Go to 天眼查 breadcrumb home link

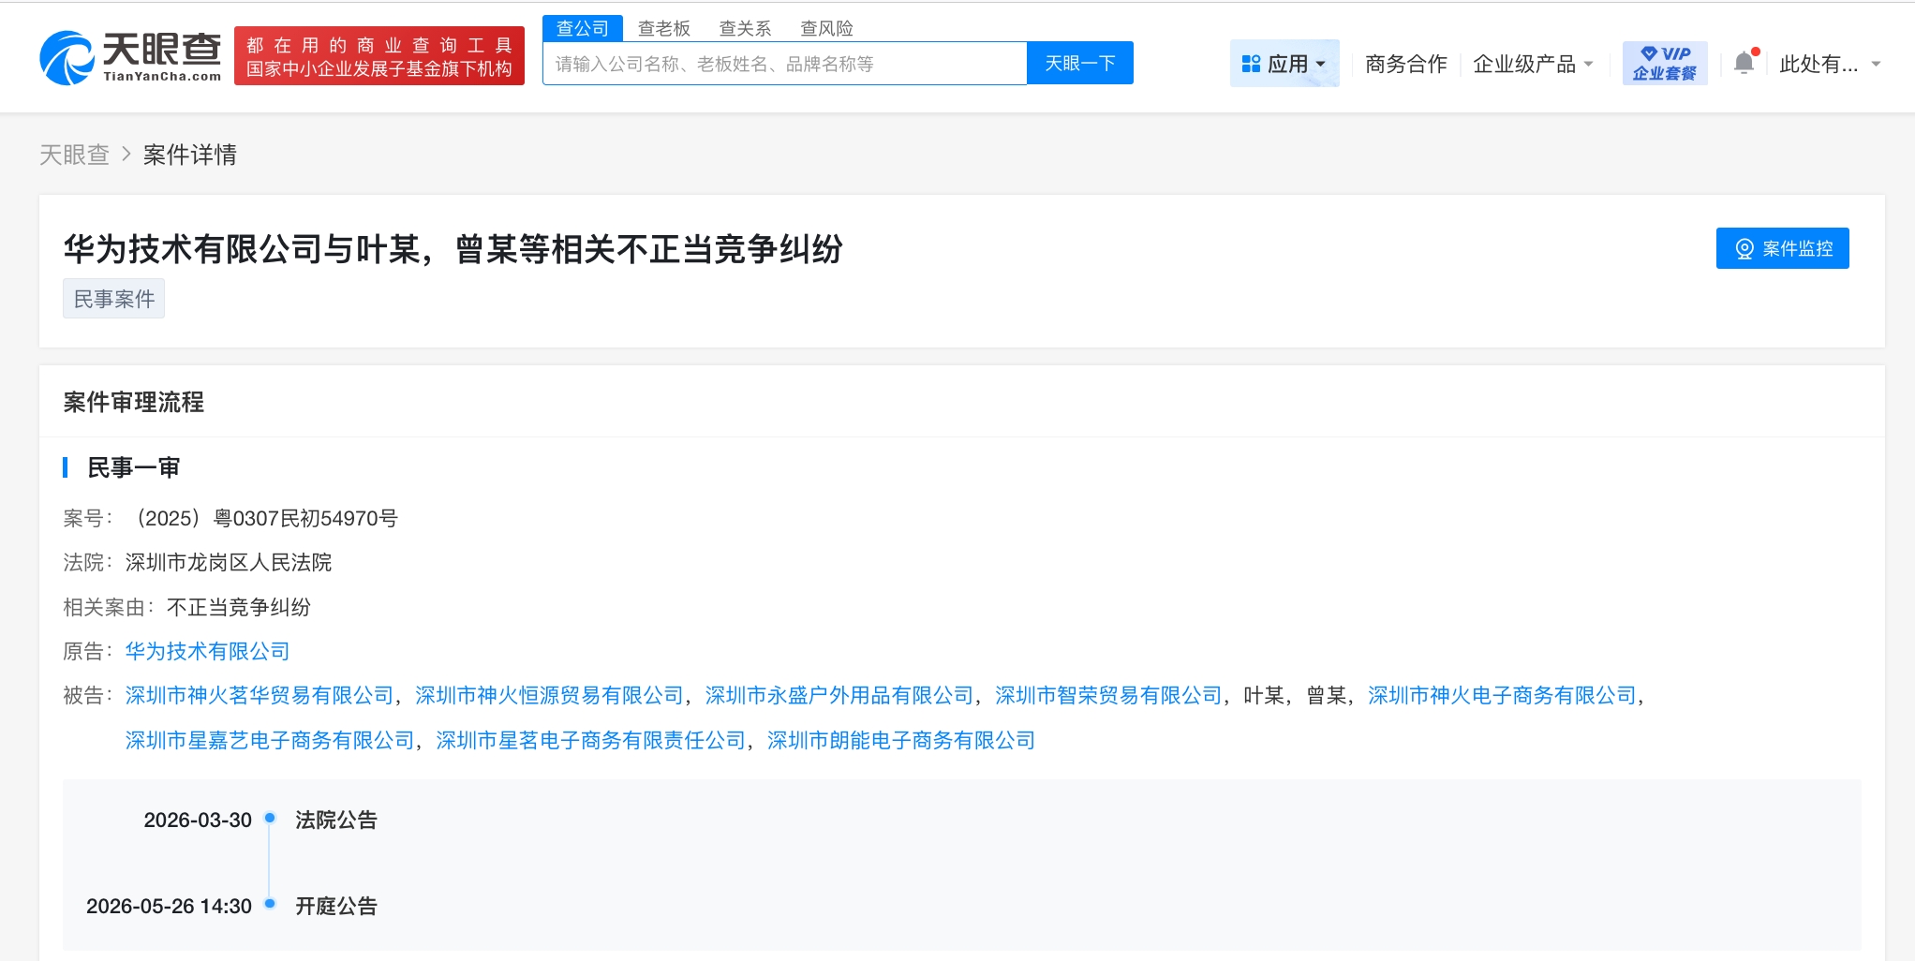tap(74, 155)
